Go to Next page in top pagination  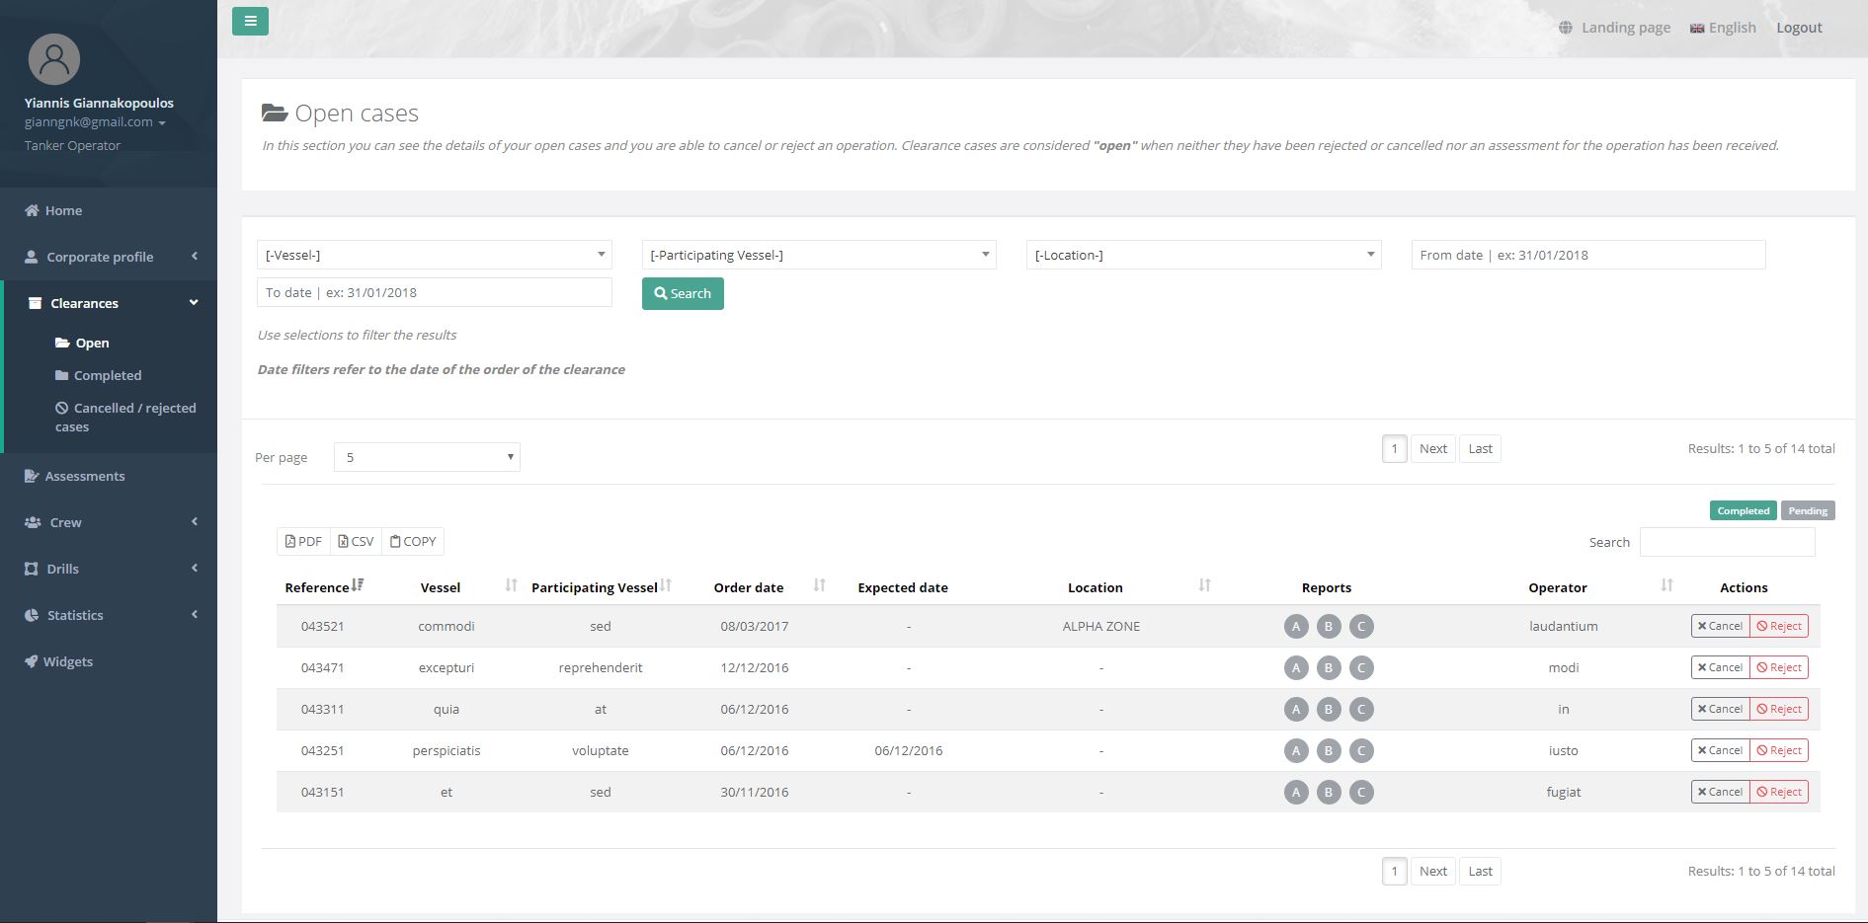(1432, 449)
